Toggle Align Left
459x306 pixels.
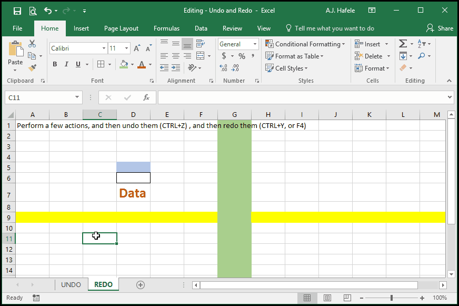coord(164,56)
